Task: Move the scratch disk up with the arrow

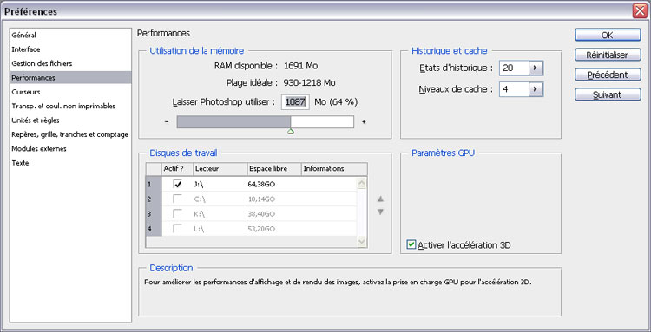Action: pos(380,199)
